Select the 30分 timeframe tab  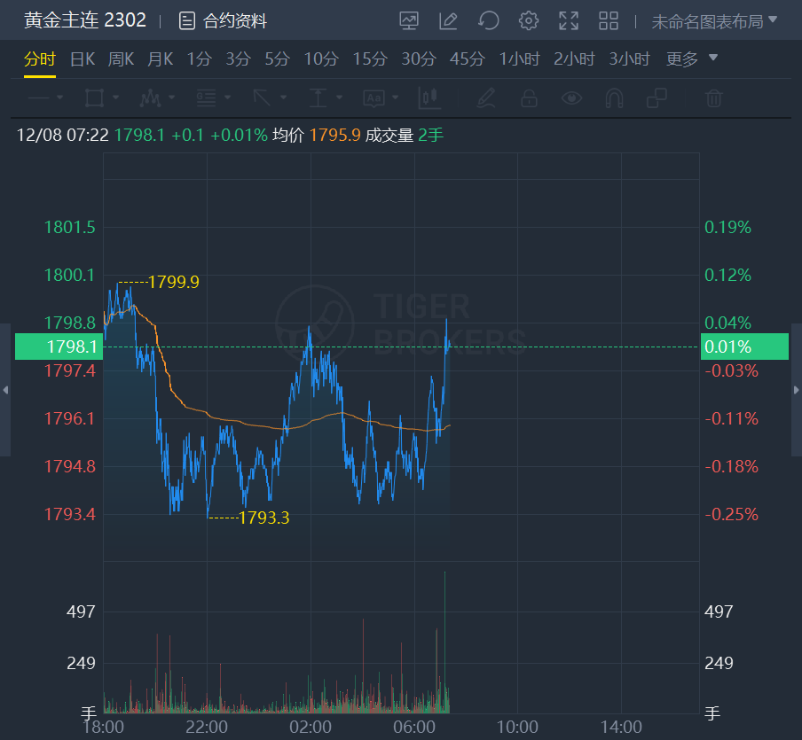419,59
